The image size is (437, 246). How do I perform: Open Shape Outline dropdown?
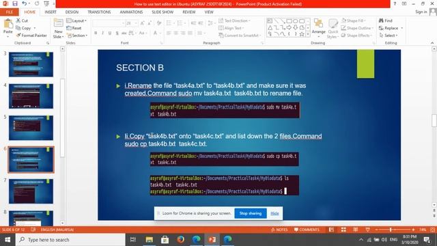(357, 28)
